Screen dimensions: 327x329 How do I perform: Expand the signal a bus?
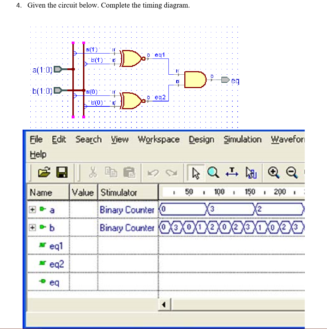pyautogui.click(x=32, y=210)
